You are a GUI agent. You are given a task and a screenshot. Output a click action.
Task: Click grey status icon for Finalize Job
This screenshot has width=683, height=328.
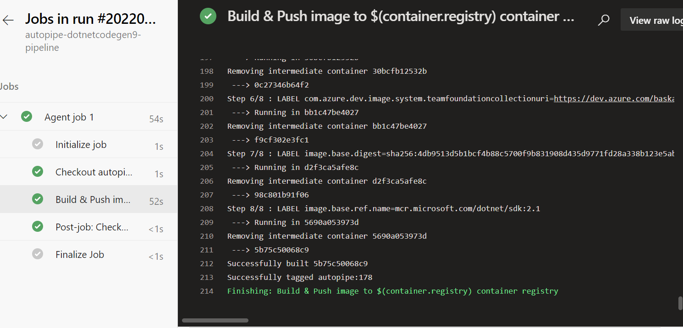click(38, 254)
